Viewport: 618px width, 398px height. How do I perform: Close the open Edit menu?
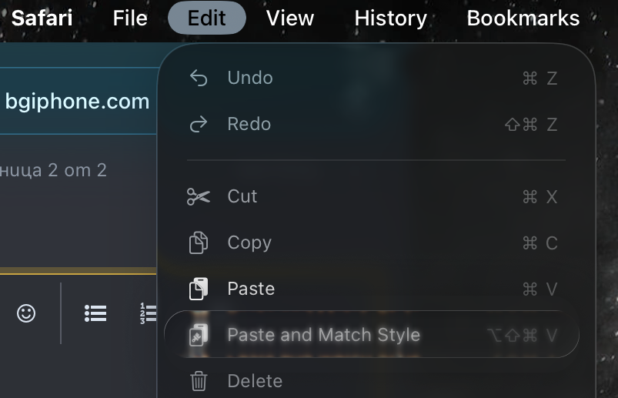[207, 18]
